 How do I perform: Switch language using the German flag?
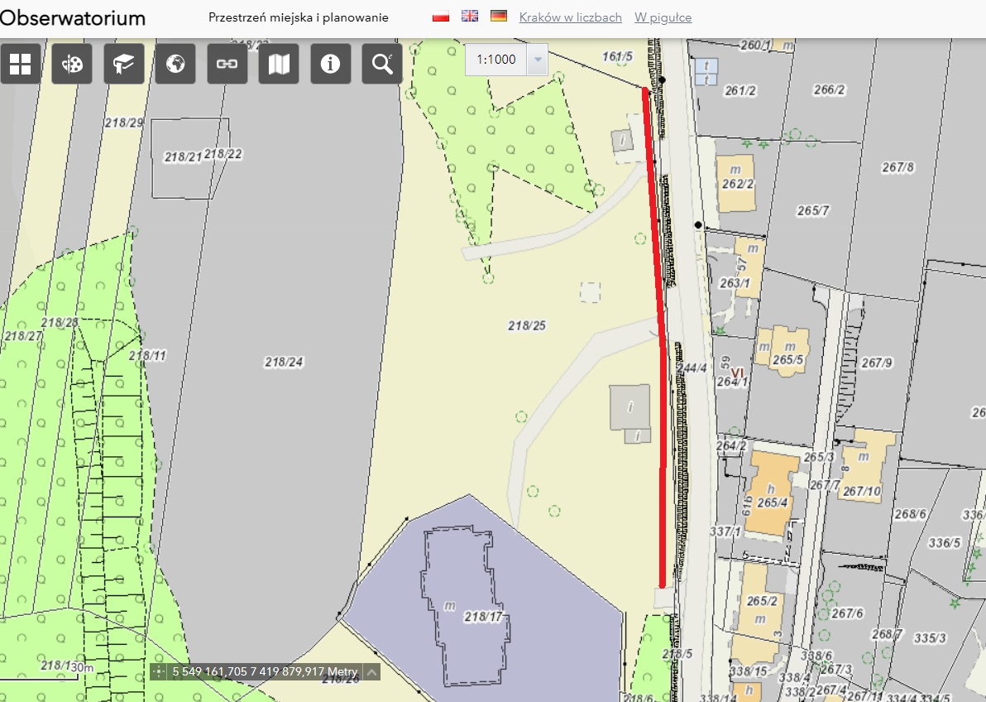499,17
